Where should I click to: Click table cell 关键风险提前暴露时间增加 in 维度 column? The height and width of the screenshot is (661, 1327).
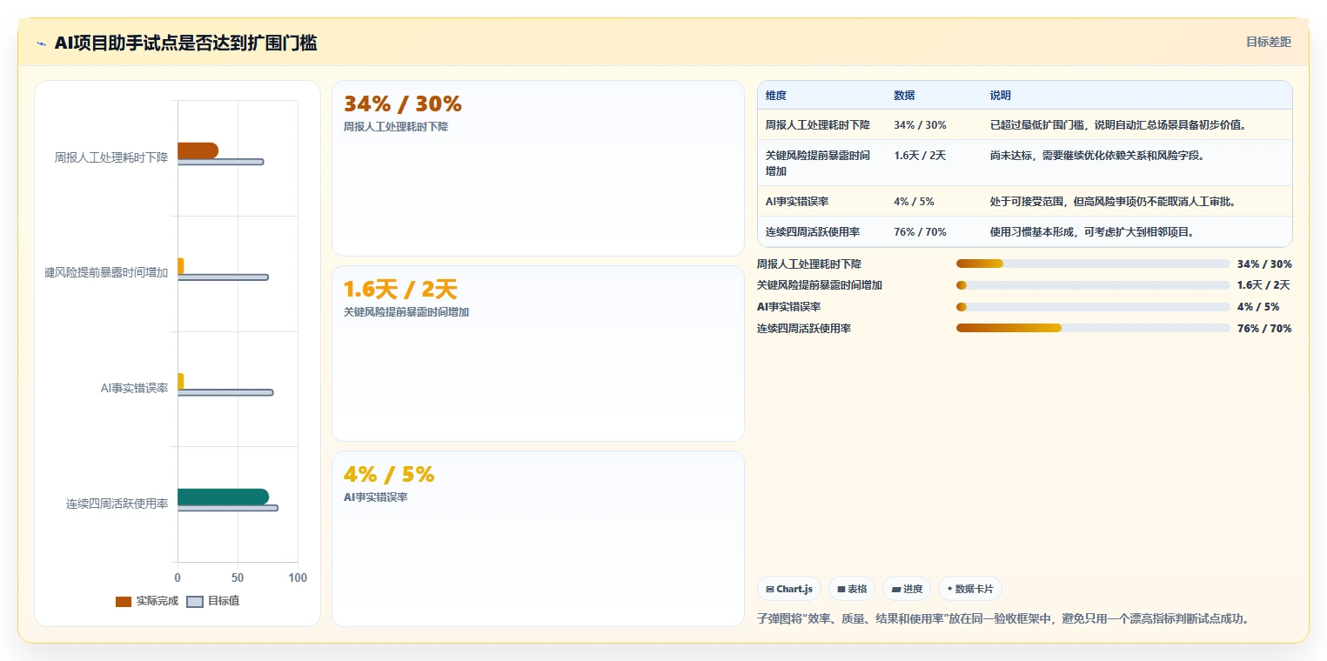[818, 163]
